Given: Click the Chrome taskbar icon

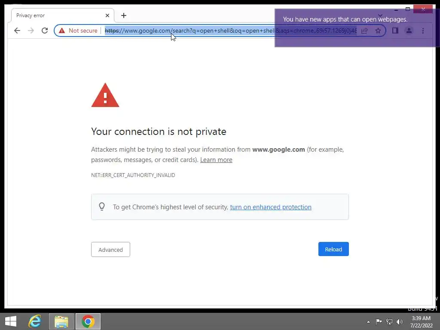Looking at the screenshot, I should click(x=88, y=321).
